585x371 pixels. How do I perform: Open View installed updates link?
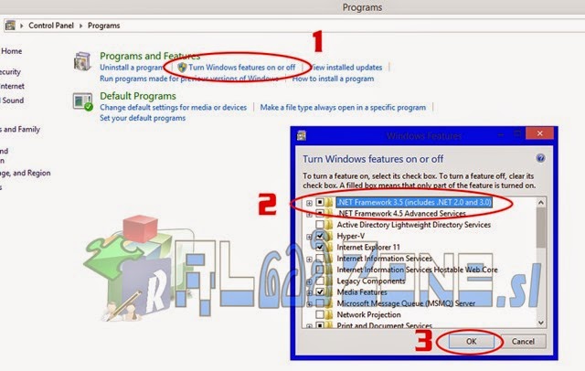347,68
